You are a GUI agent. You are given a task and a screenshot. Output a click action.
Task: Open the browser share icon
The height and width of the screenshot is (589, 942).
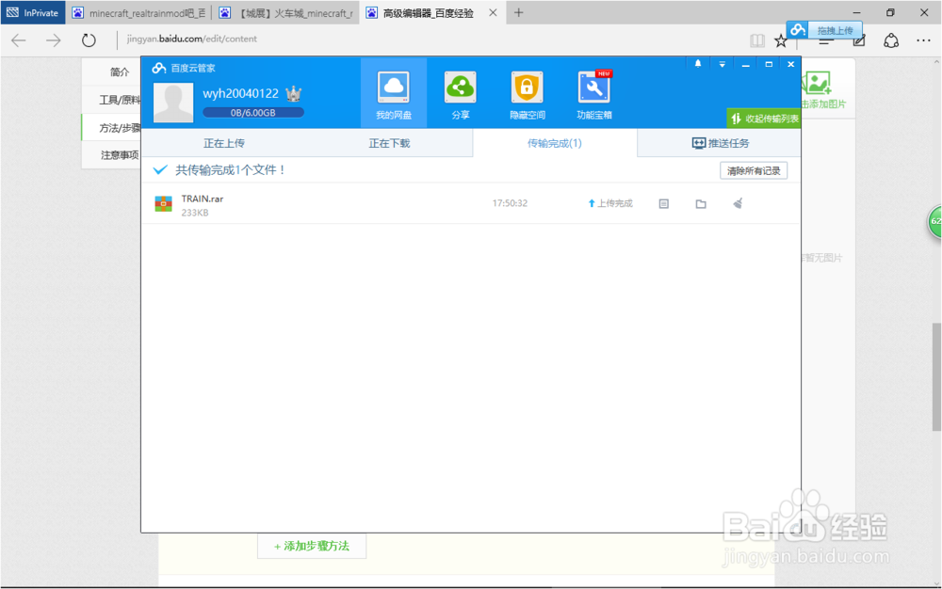click(891, 40)
